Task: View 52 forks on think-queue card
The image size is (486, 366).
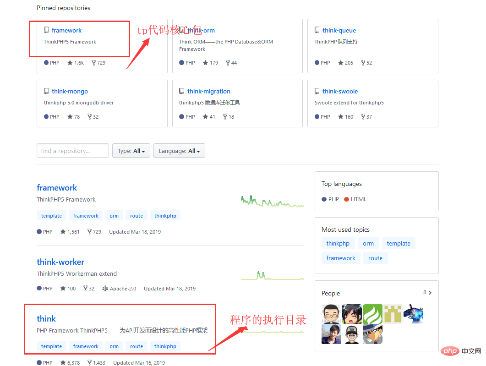Action: 366,63
